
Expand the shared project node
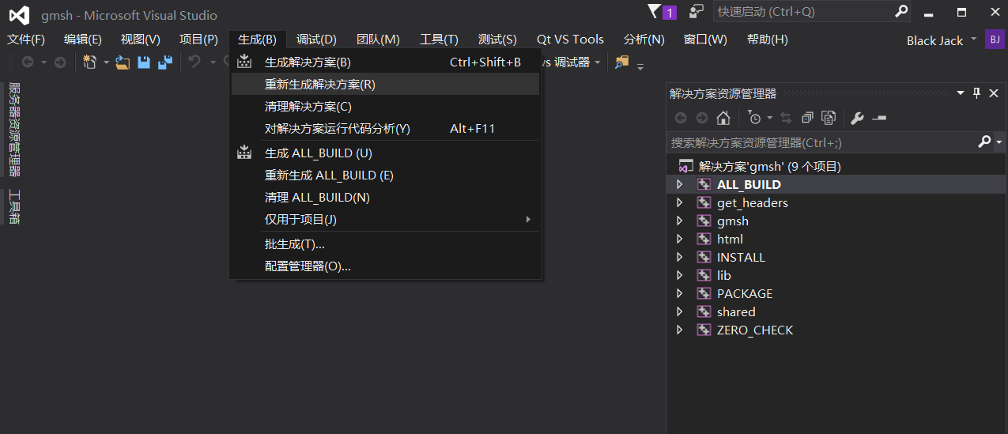pos(679,311)
